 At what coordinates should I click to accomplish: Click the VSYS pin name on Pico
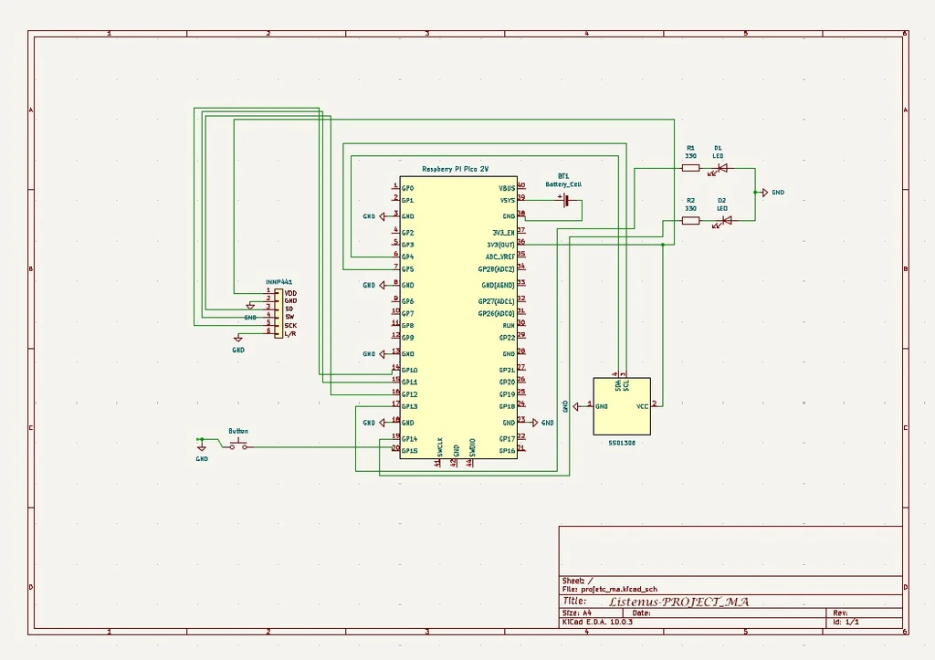pos(508,200)
